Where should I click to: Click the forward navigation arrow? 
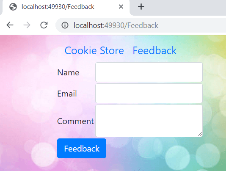(27, 25)
